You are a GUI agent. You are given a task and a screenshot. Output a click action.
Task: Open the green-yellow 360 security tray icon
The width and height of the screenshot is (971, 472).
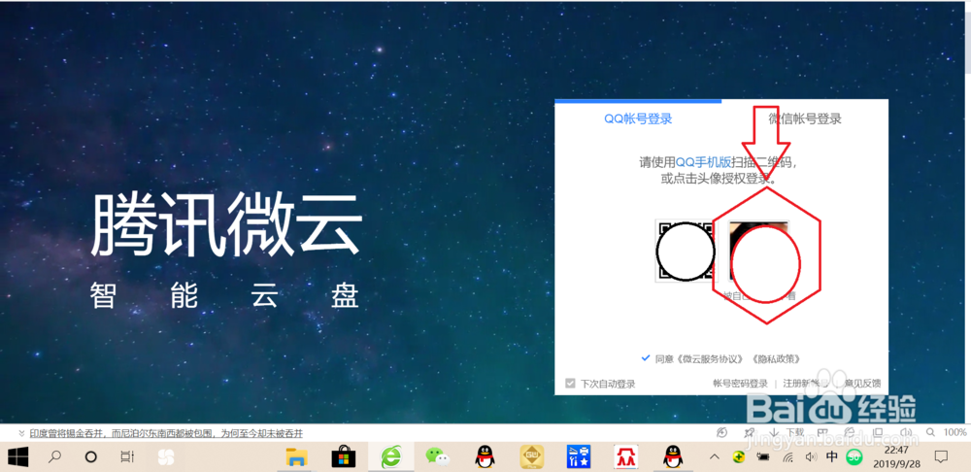pyautogui.click(x=738, y=457)
